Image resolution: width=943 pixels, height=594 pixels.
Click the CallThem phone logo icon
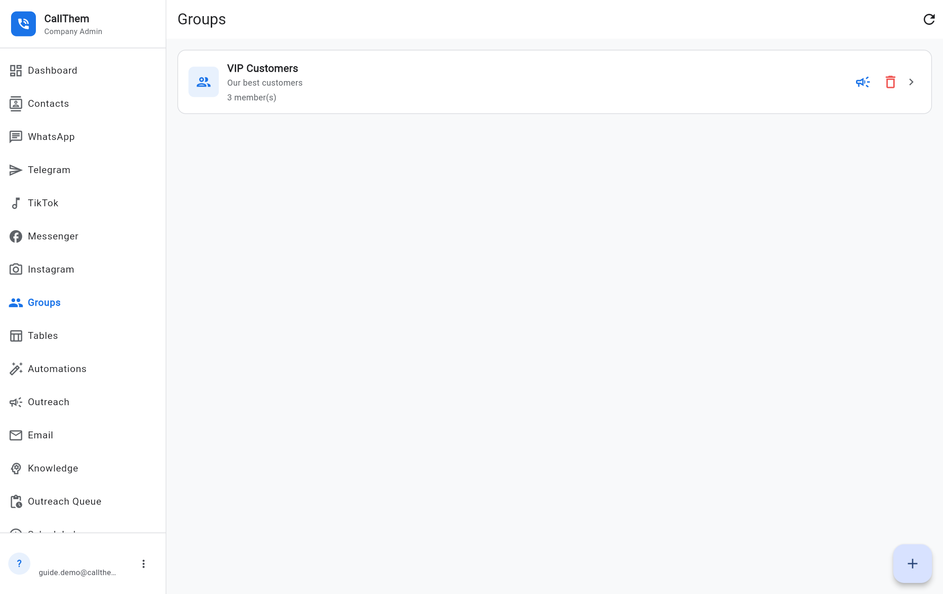tap(23, 24)
